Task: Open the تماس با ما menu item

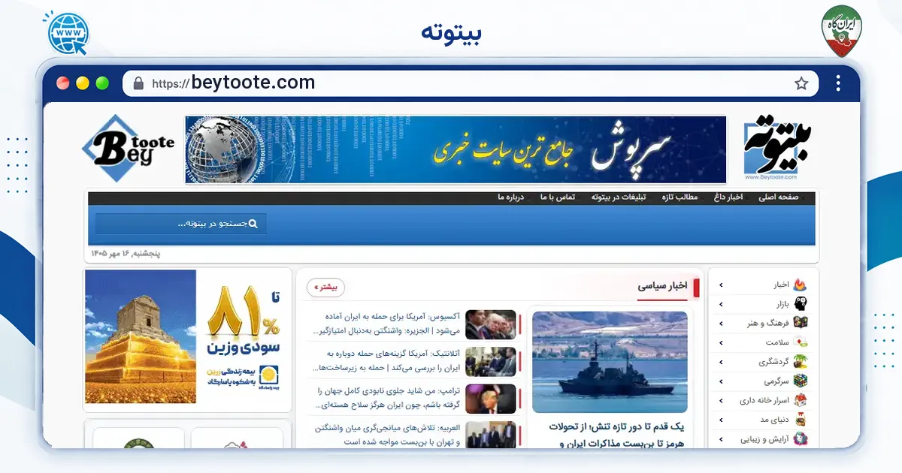Action: (558, 197)
